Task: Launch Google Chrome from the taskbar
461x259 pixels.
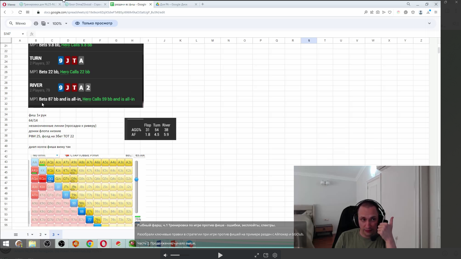Action: [90, 243]
